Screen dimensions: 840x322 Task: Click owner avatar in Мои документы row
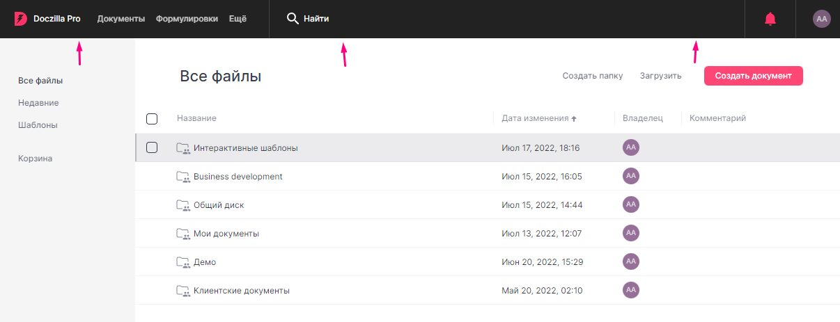click(x=631, y=233)
